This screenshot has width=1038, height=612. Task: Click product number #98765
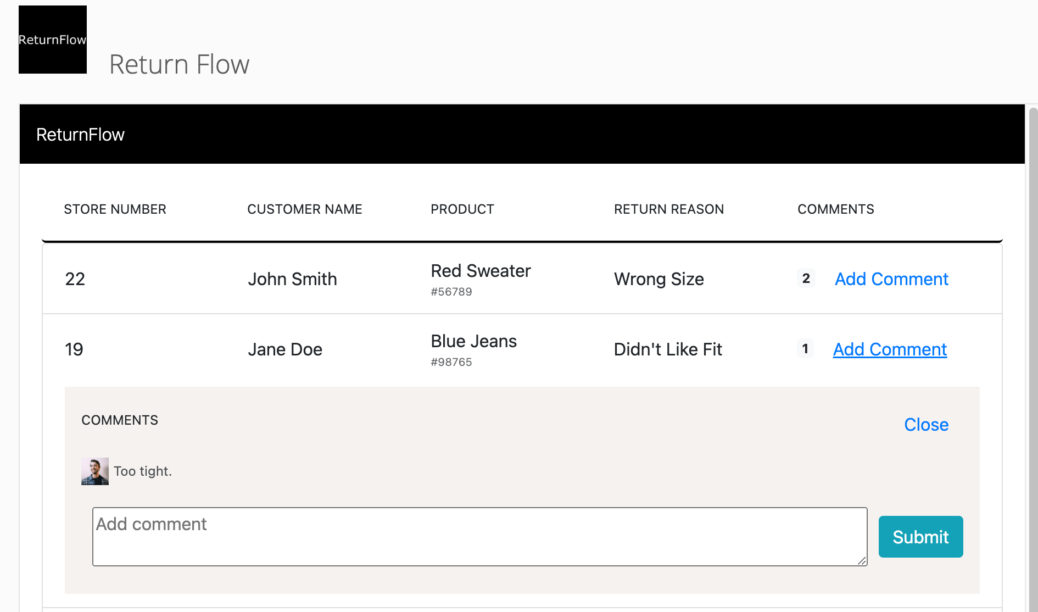coord(451,362)
